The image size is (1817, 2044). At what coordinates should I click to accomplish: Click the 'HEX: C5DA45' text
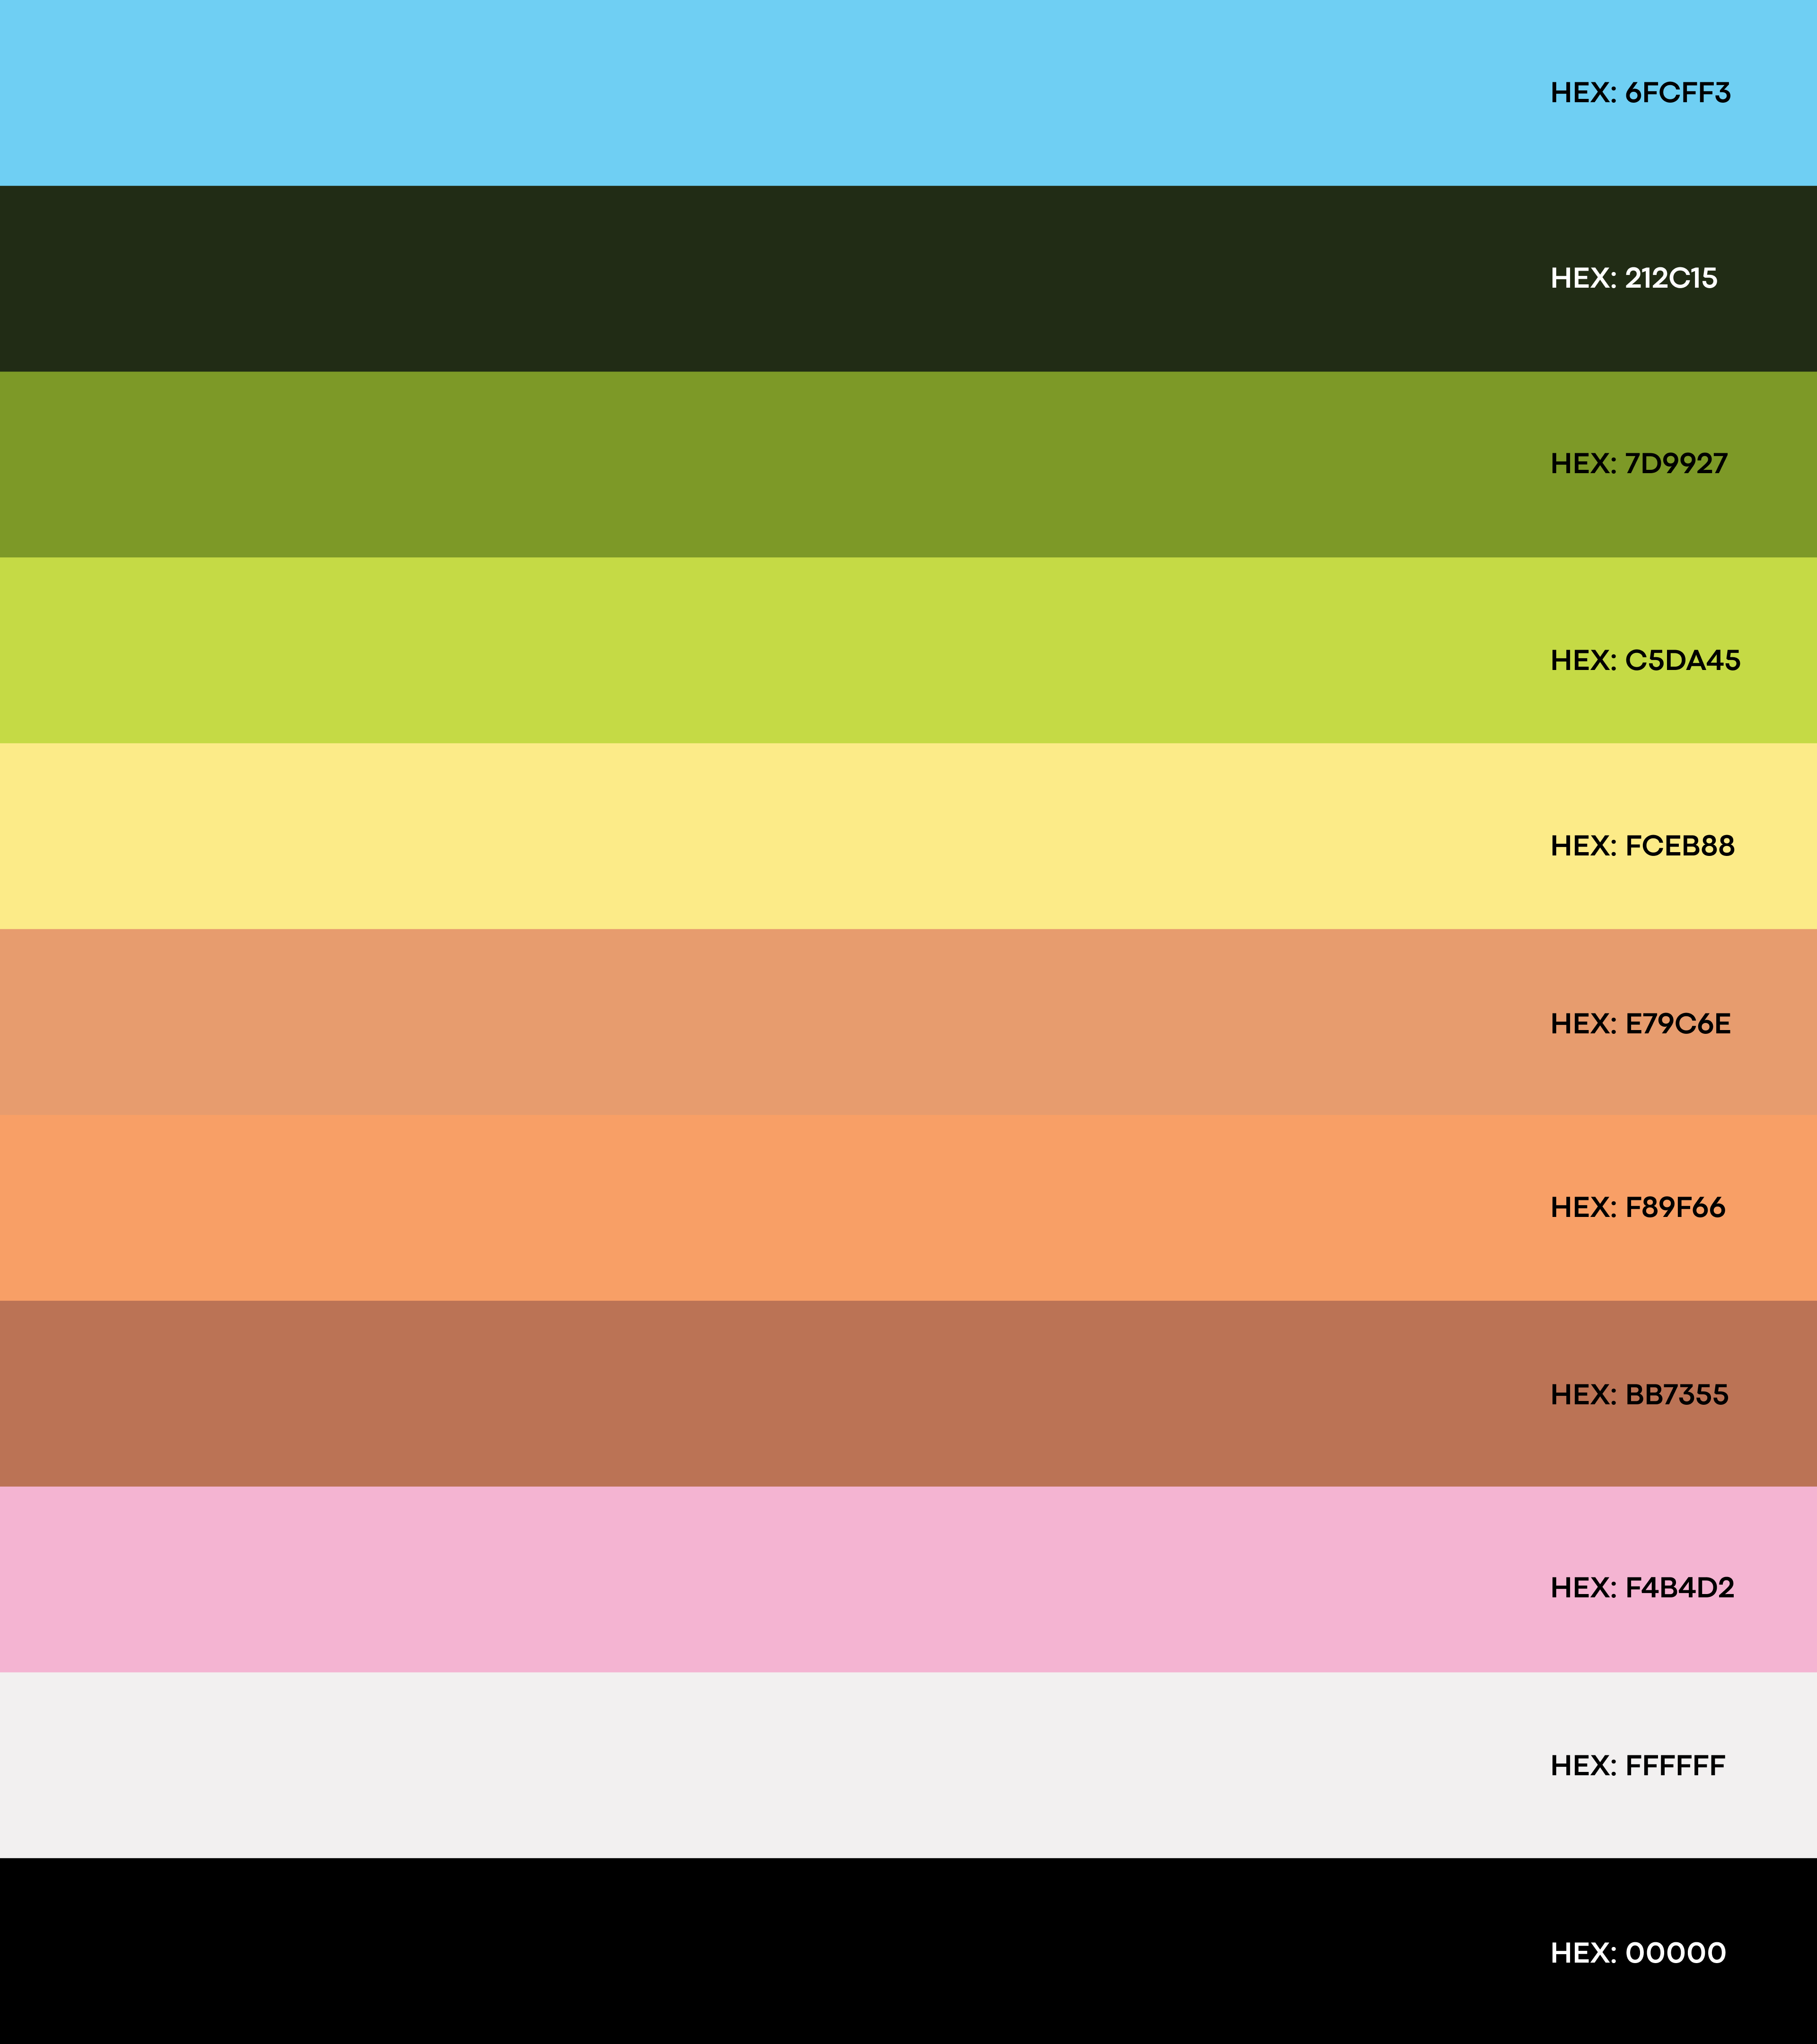click(1645, 660)
